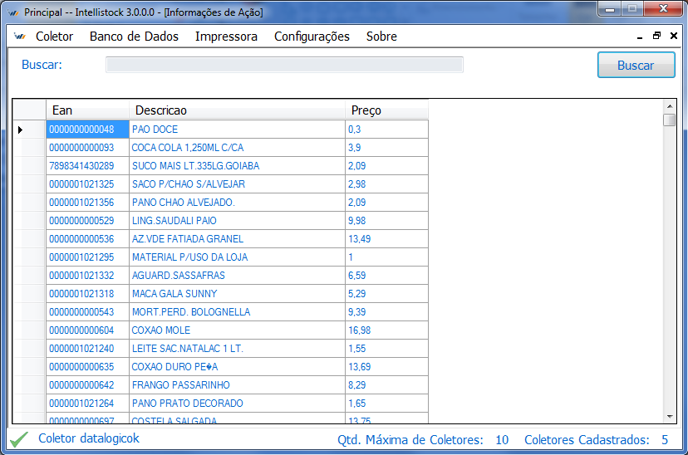
Task: Click the current row arrow indicator
Action: click(x=20, y=130)
